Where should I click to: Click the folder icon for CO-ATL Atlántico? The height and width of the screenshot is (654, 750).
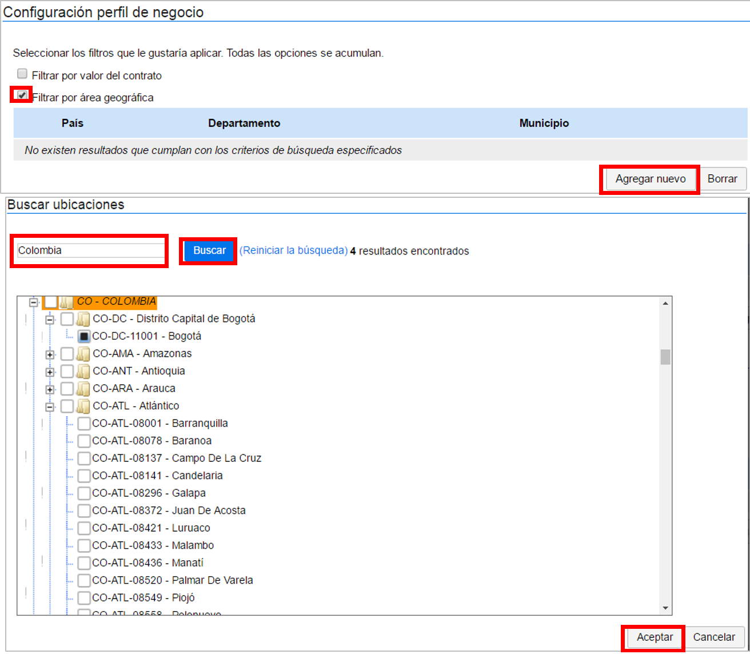point(83,406)
